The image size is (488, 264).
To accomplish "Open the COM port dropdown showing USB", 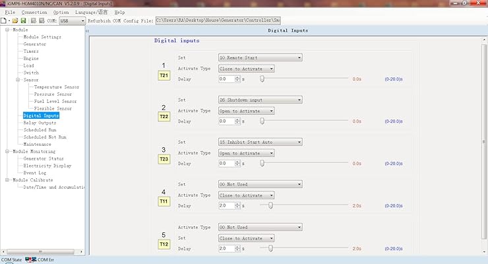I will [72, 21].
